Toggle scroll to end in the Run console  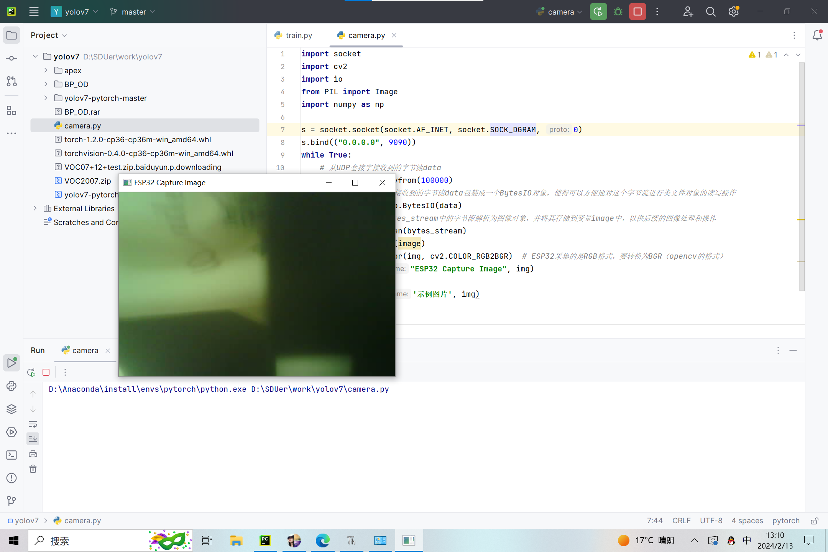pos(33,439)
